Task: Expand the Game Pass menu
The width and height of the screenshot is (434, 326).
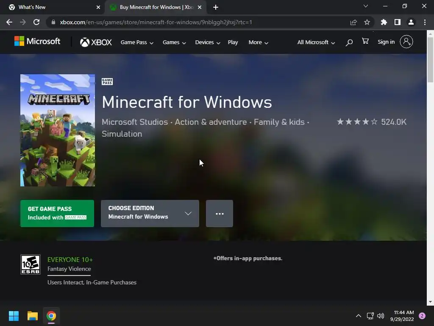Action: (137, 42)
